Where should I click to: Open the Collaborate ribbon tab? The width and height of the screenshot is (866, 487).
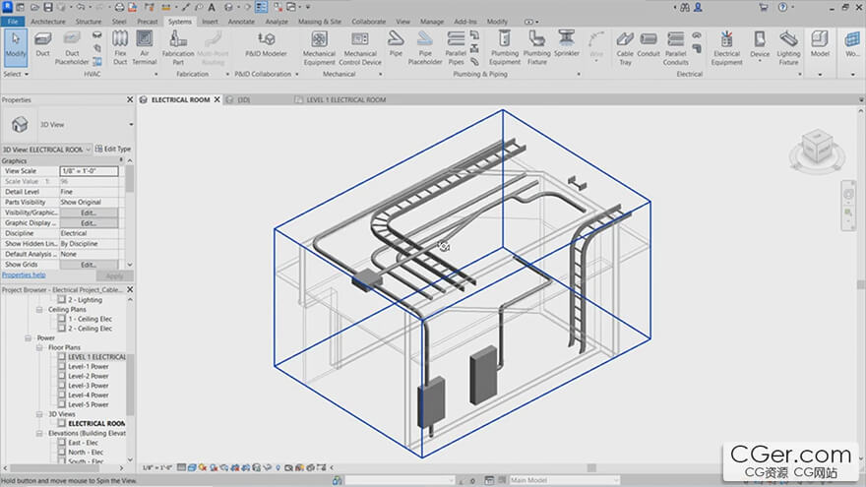(368, 22)
